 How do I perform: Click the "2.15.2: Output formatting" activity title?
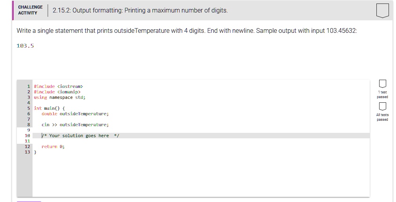(x=140, y=11)
